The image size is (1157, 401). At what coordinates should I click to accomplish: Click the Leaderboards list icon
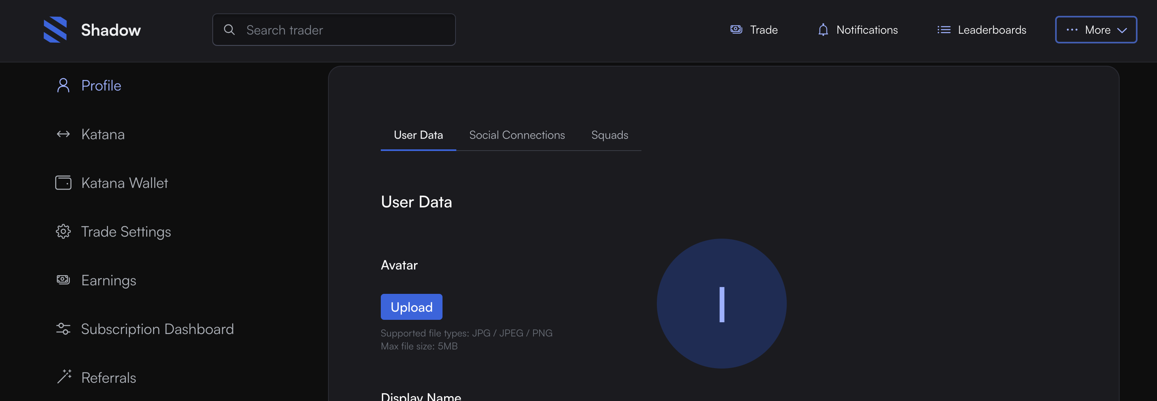(943, 30)
